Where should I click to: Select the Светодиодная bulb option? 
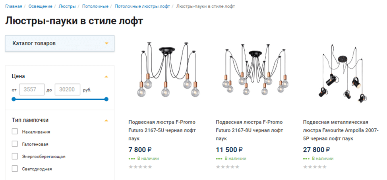pyautogui.click(x=15, y=168)
